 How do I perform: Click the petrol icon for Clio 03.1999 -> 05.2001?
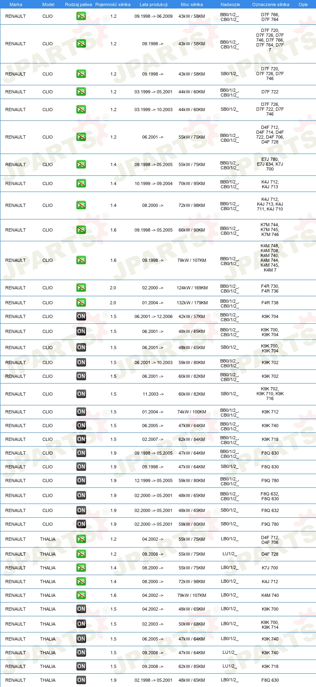pyautogui.click(x=81, y=92)
